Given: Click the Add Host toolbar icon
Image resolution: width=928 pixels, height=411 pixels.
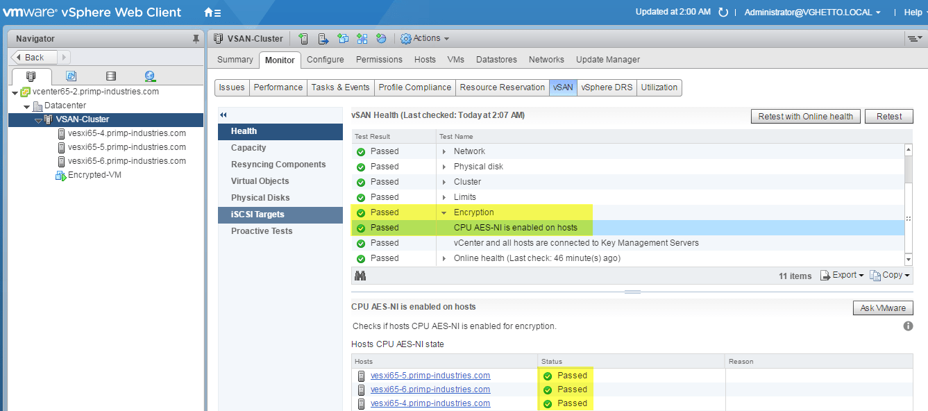Looking at the screenshot, I should [303, 39].
